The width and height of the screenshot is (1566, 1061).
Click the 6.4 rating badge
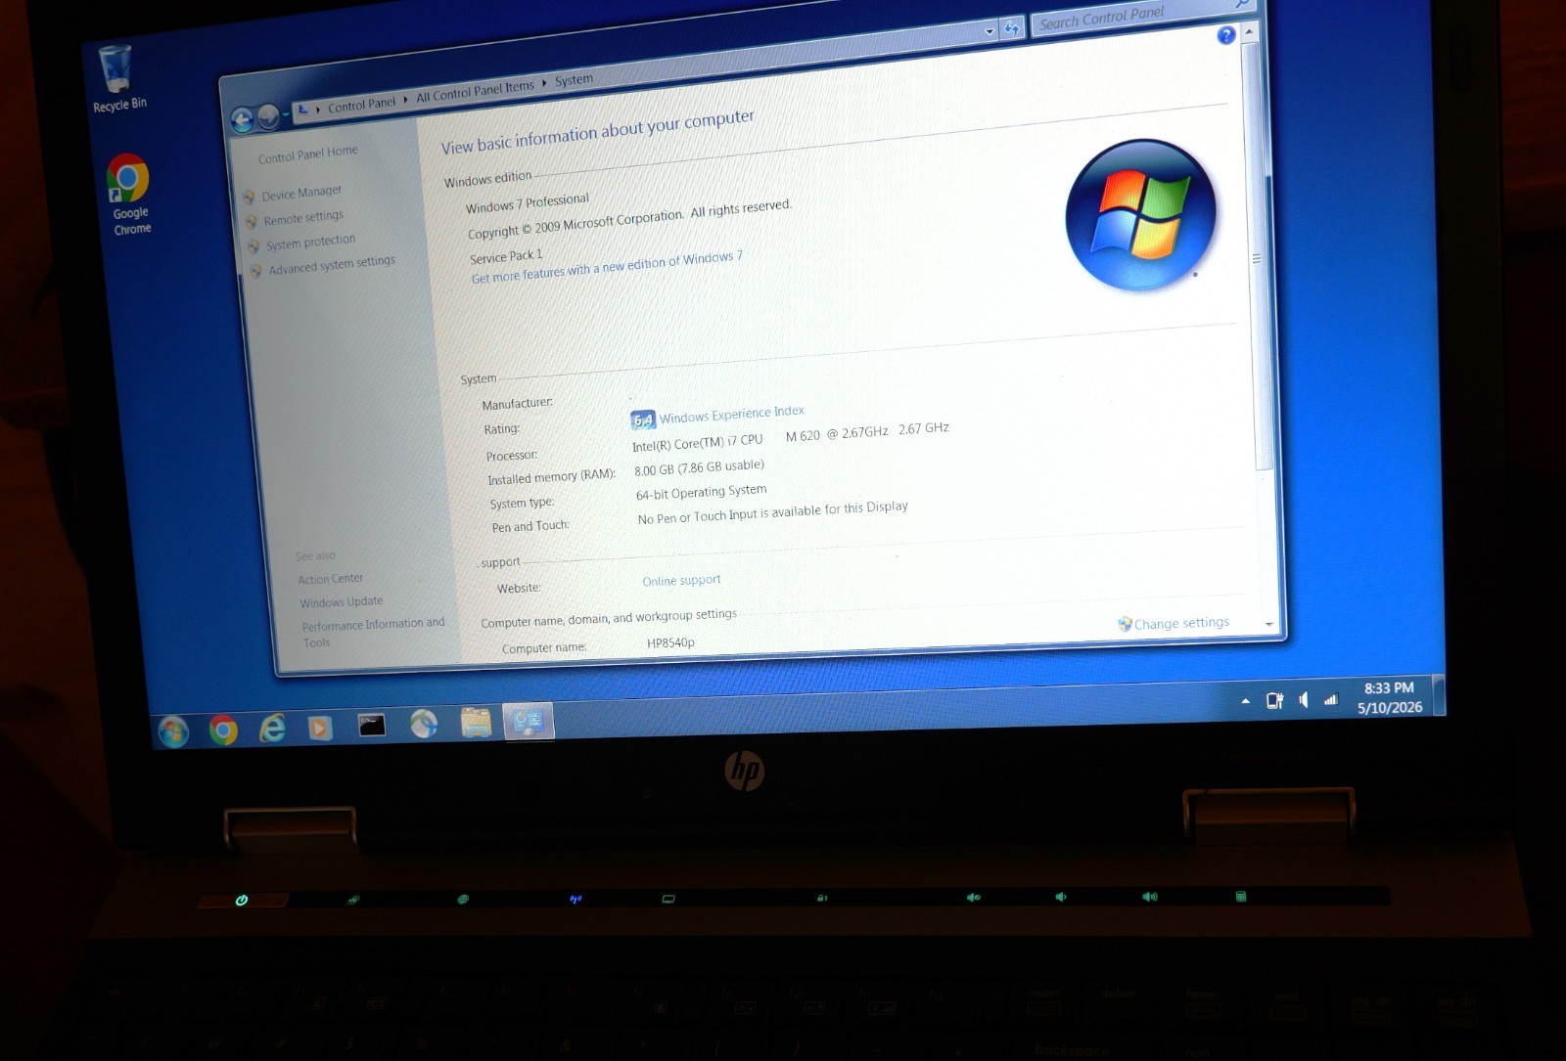(642, 420)
